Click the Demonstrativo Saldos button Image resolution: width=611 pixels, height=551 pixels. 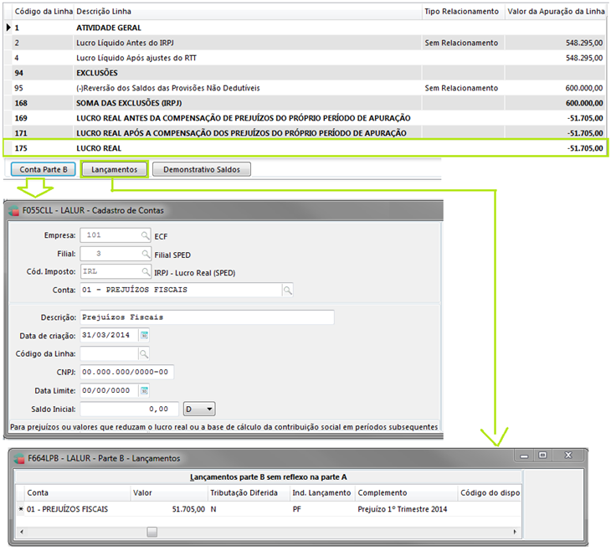[202, 170]
